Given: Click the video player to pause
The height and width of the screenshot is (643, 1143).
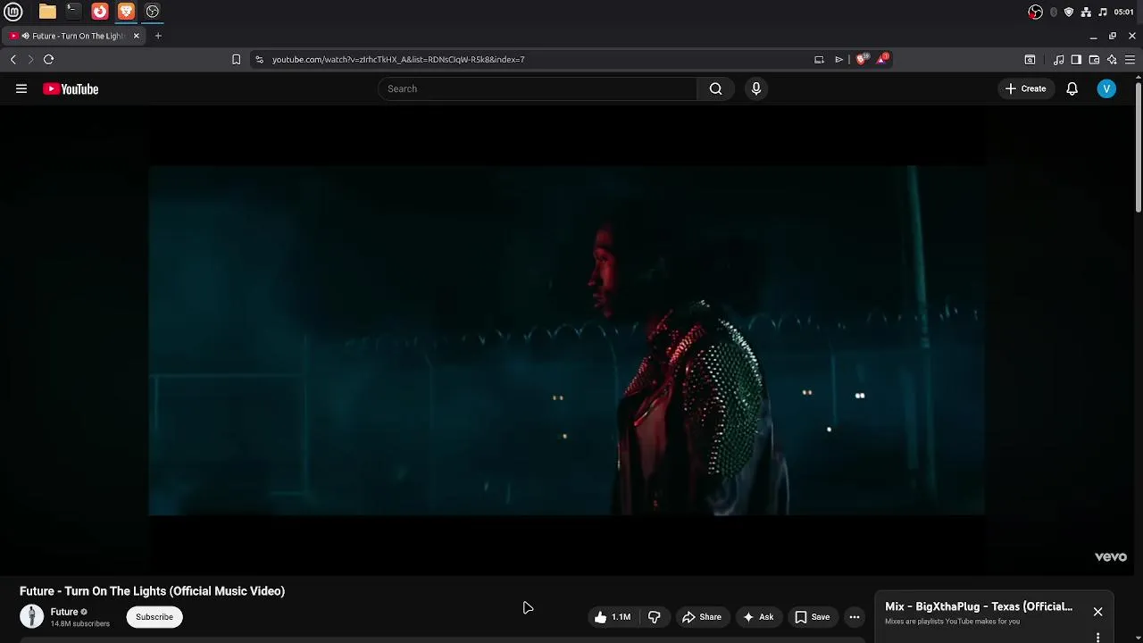Looking at the screenshot, I should pos(567,339).
